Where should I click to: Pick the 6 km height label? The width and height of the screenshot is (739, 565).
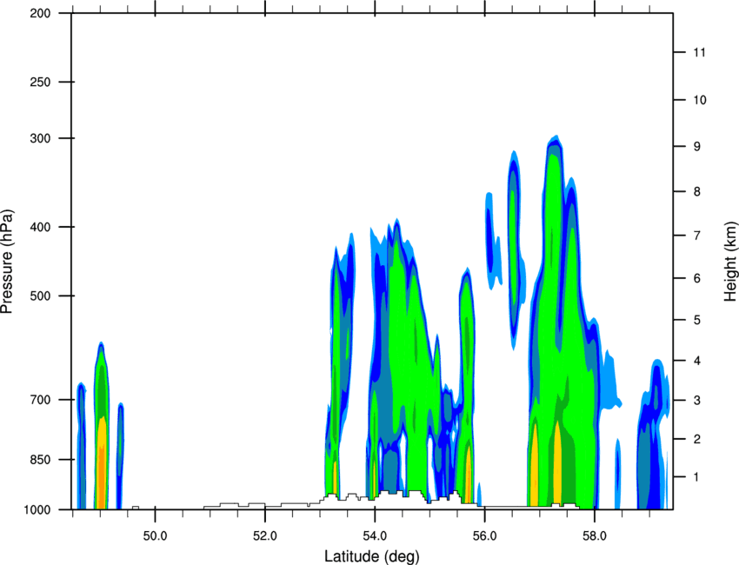pyautogui.click(x=696, y=278)
